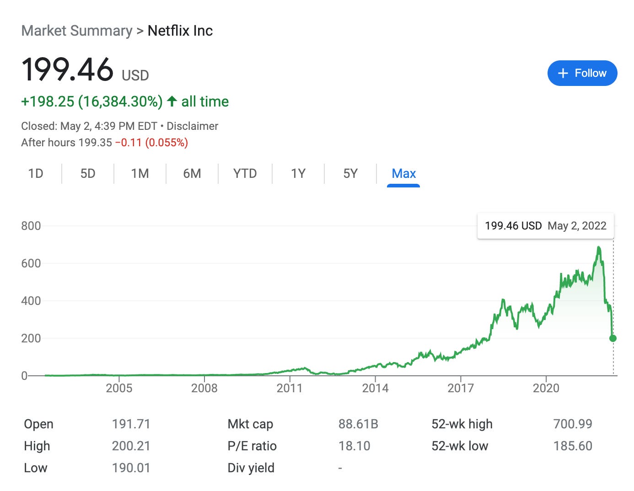This screenshot has width=634, height=491.
Task: Open the Disclaimer link
Action: [x=192, y=126]
